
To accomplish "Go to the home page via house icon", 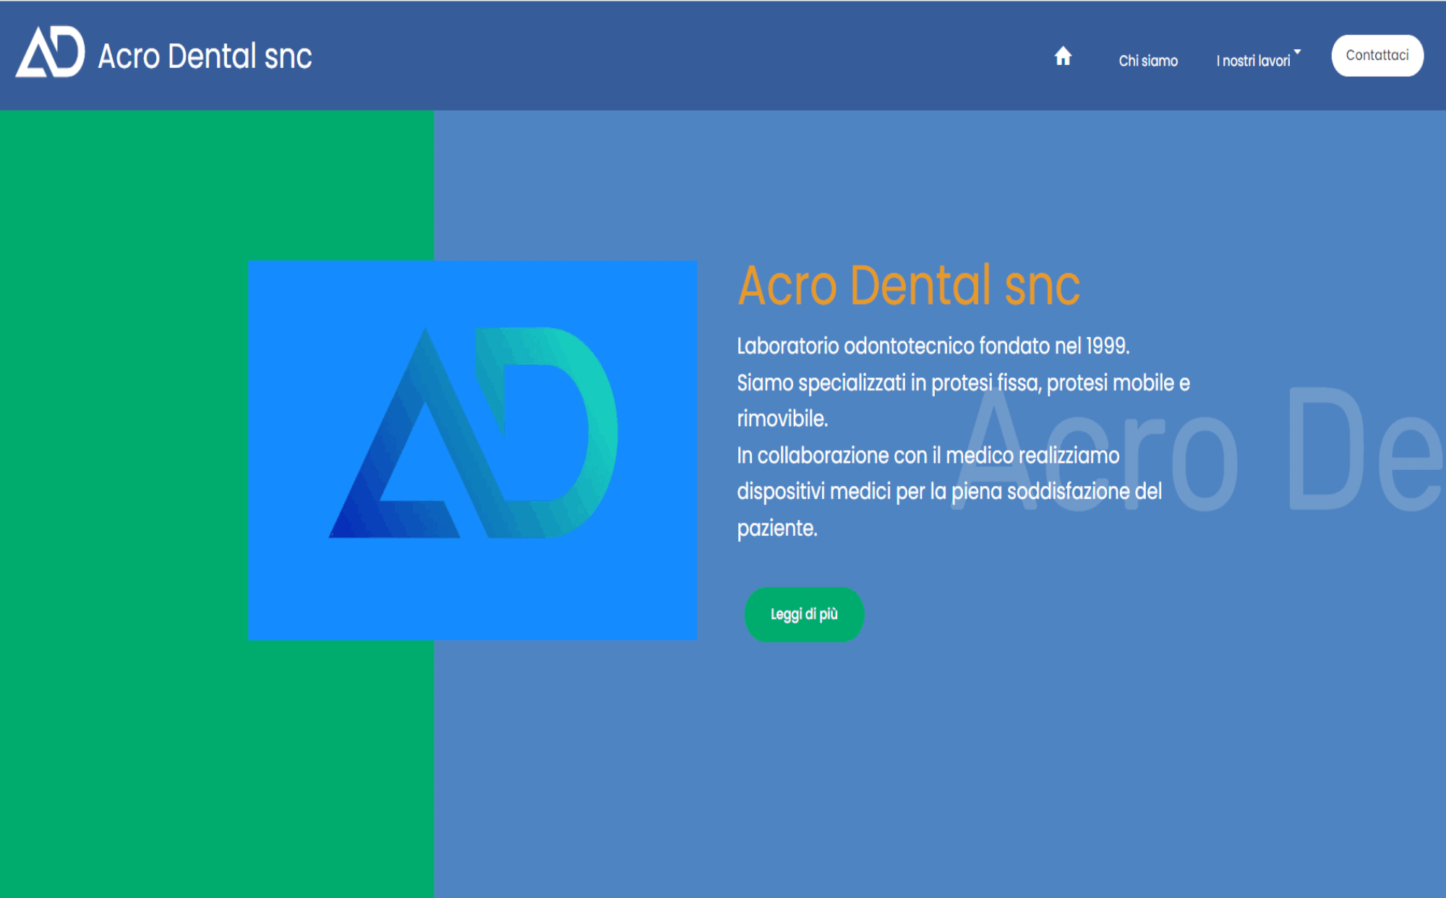I will point(1063,56).
